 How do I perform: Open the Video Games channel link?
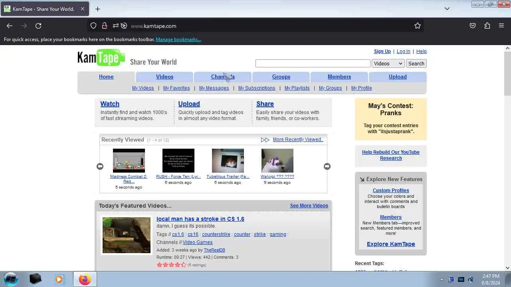[x=198, y=242]
